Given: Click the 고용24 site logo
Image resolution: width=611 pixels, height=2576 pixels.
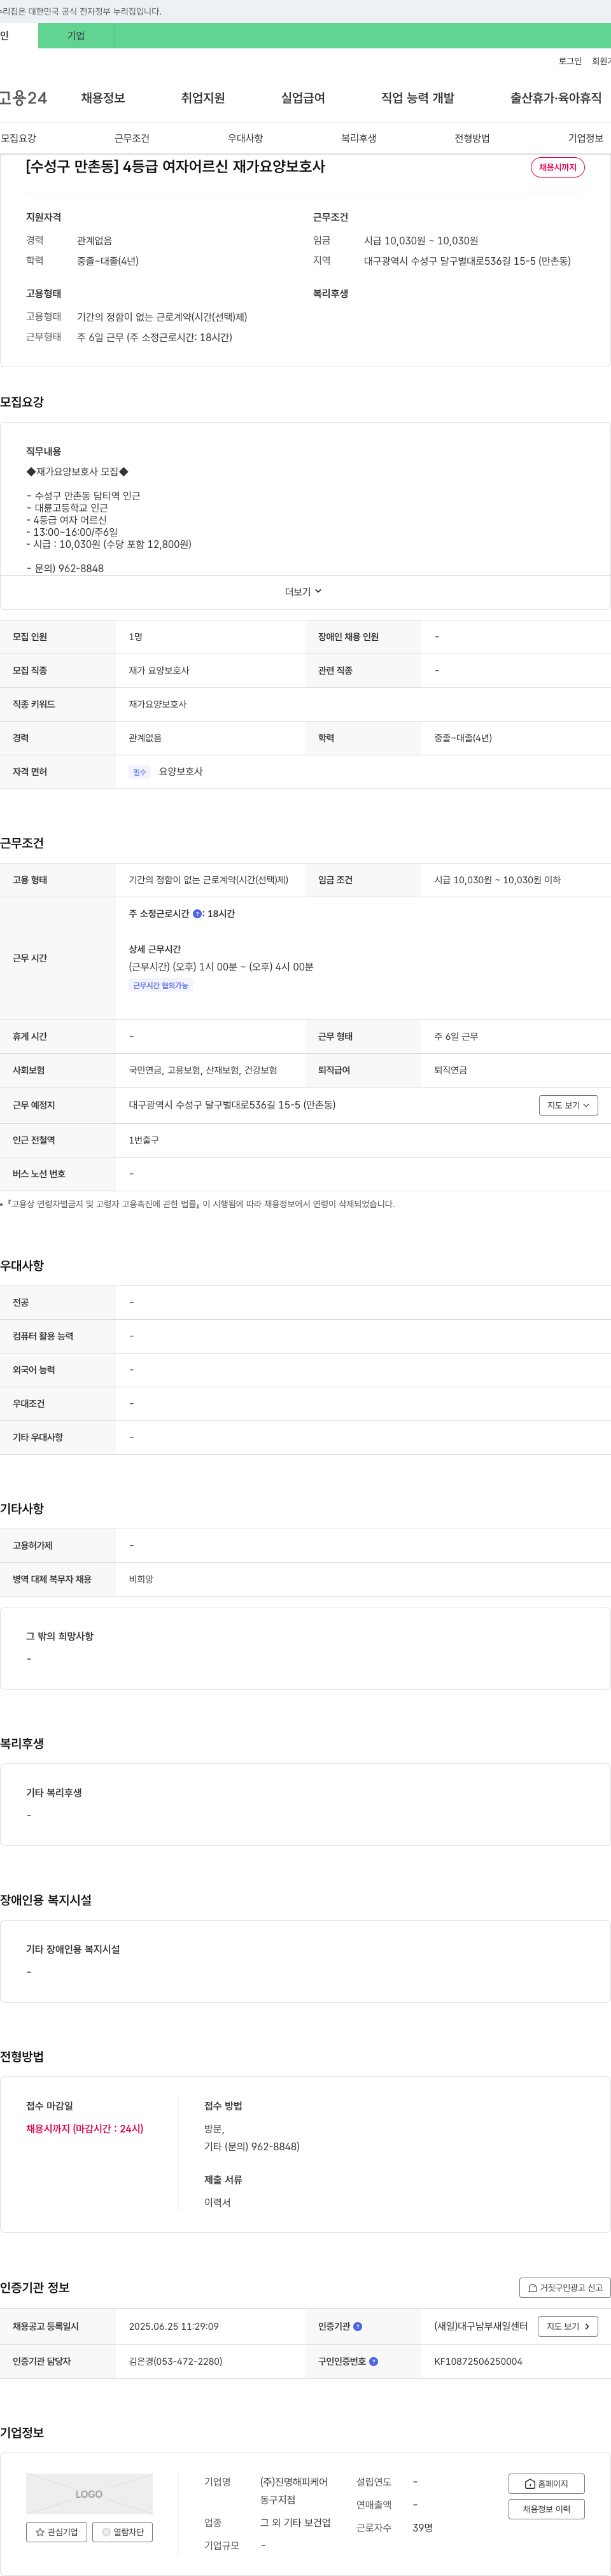Looking at the screenshot, I should (x=23, y=98).
